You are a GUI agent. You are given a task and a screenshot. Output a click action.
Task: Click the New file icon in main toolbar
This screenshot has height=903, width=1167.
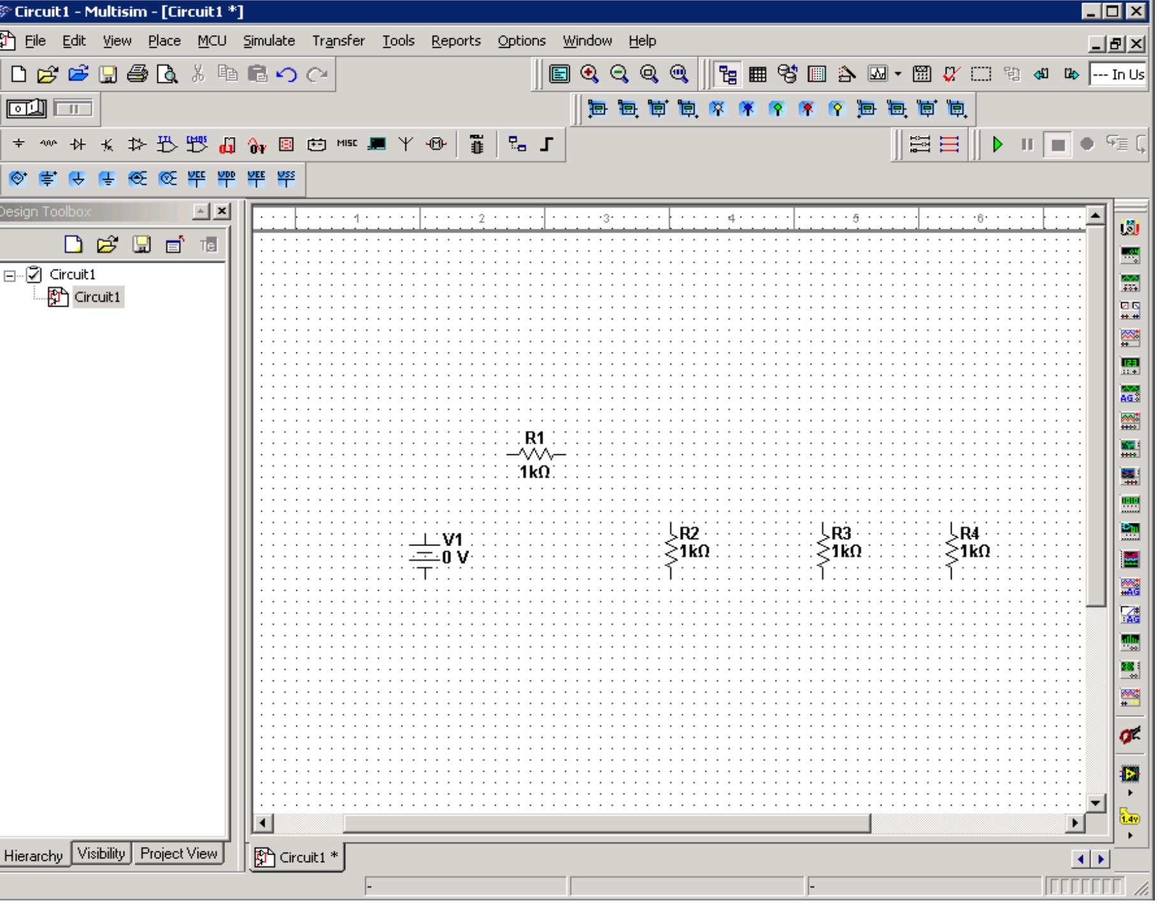pyautogui.click(x=20, y=75)
